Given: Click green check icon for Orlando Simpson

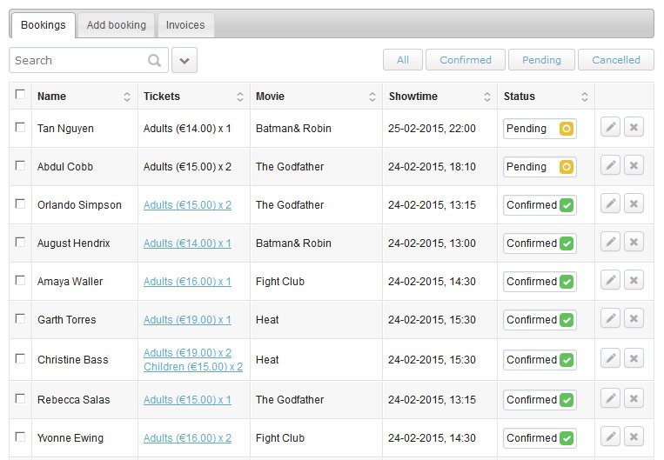Looking at the screenshot, I should pyautogui.click(x=567, y=205).
